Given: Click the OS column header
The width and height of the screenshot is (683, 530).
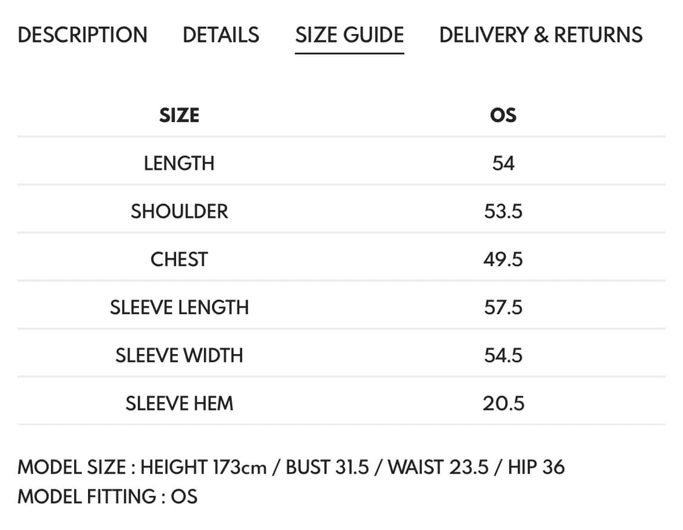Looking at the screenshot, I should [503, 115].
